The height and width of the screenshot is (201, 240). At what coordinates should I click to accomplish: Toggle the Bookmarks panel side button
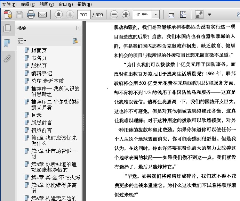coord(7,43)
